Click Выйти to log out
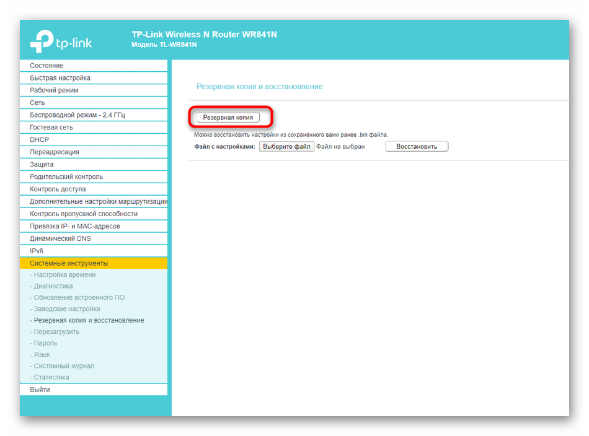 coord(40,390)
